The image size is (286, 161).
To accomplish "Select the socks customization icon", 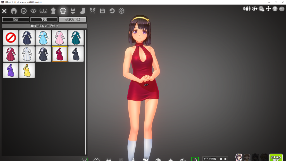I will 83,11.
